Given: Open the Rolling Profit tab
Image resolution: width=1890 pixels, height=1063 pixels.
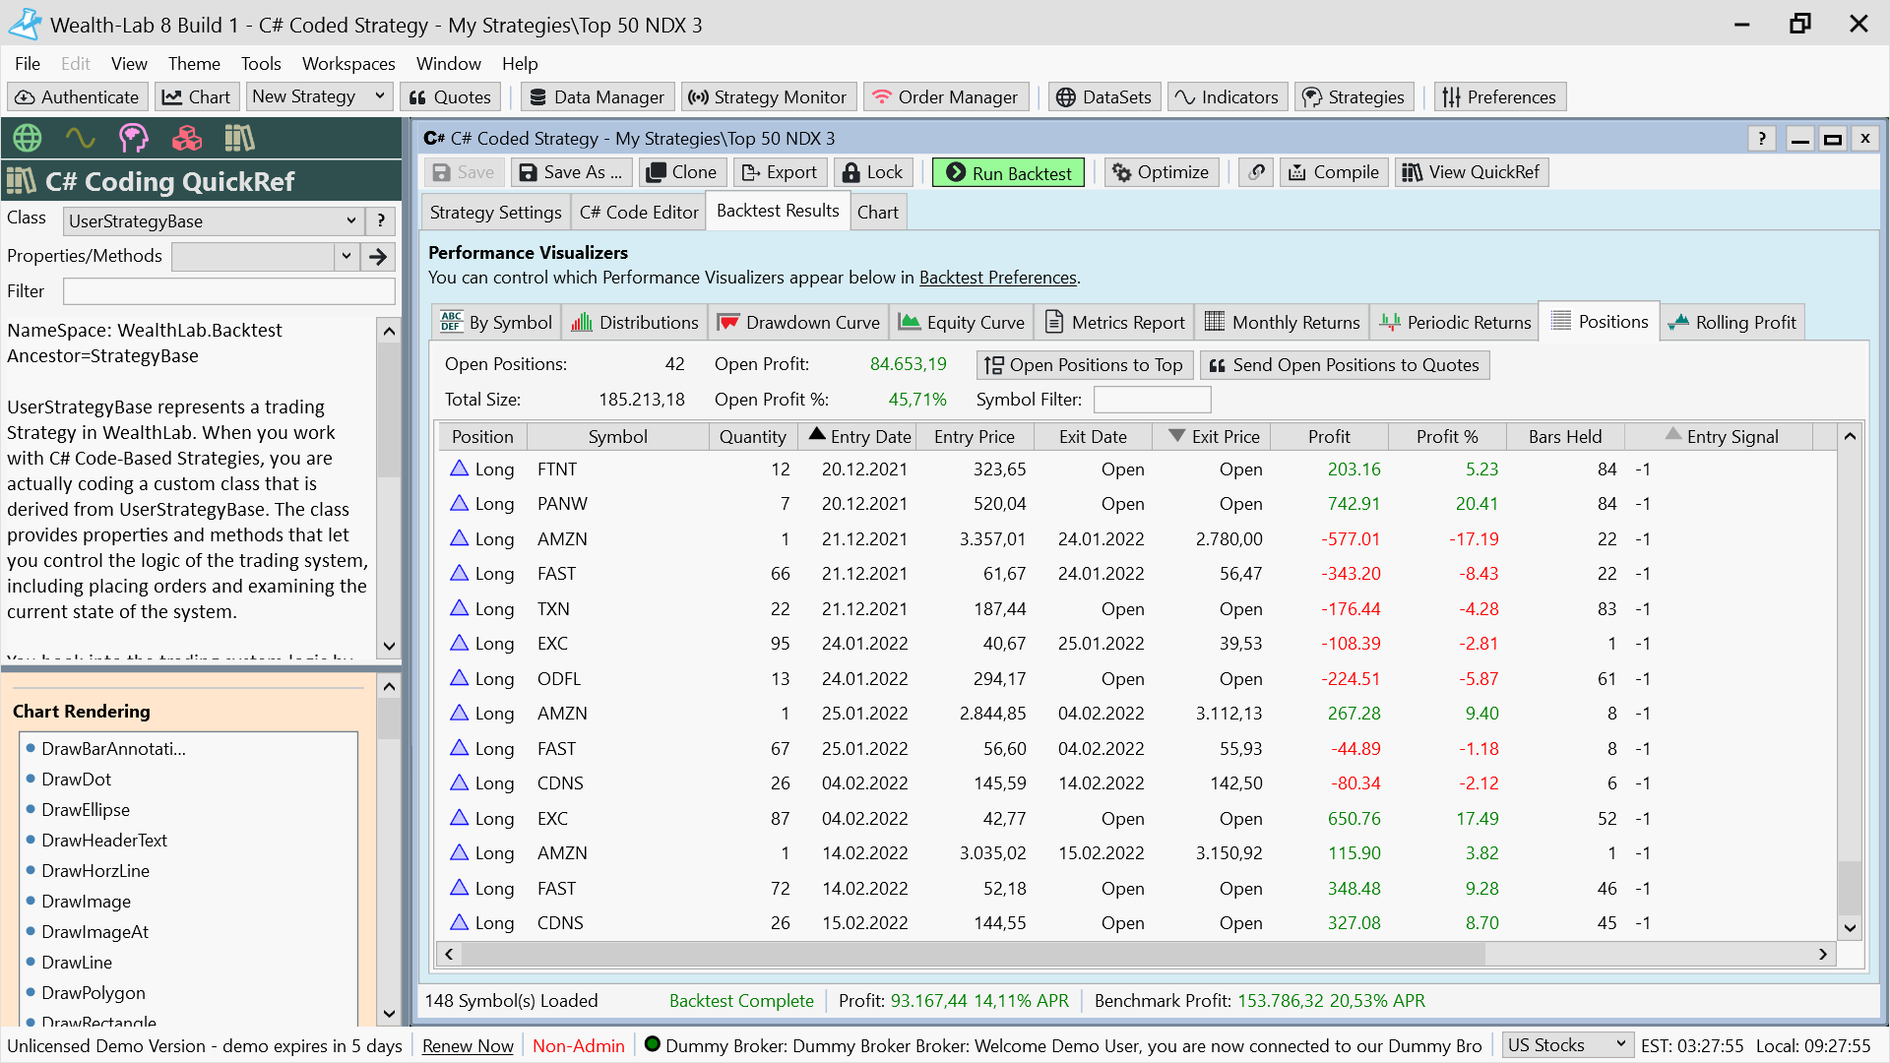Looking at the screenshot, I should click(x=1732, y=322).
